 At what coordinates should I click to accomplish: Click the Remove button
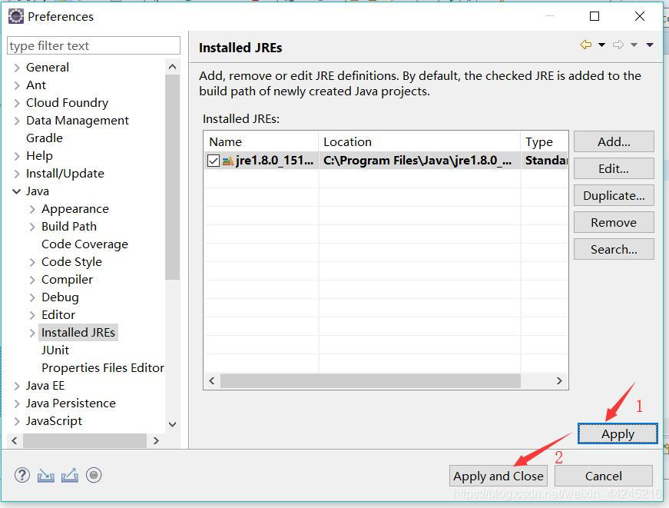614,222
